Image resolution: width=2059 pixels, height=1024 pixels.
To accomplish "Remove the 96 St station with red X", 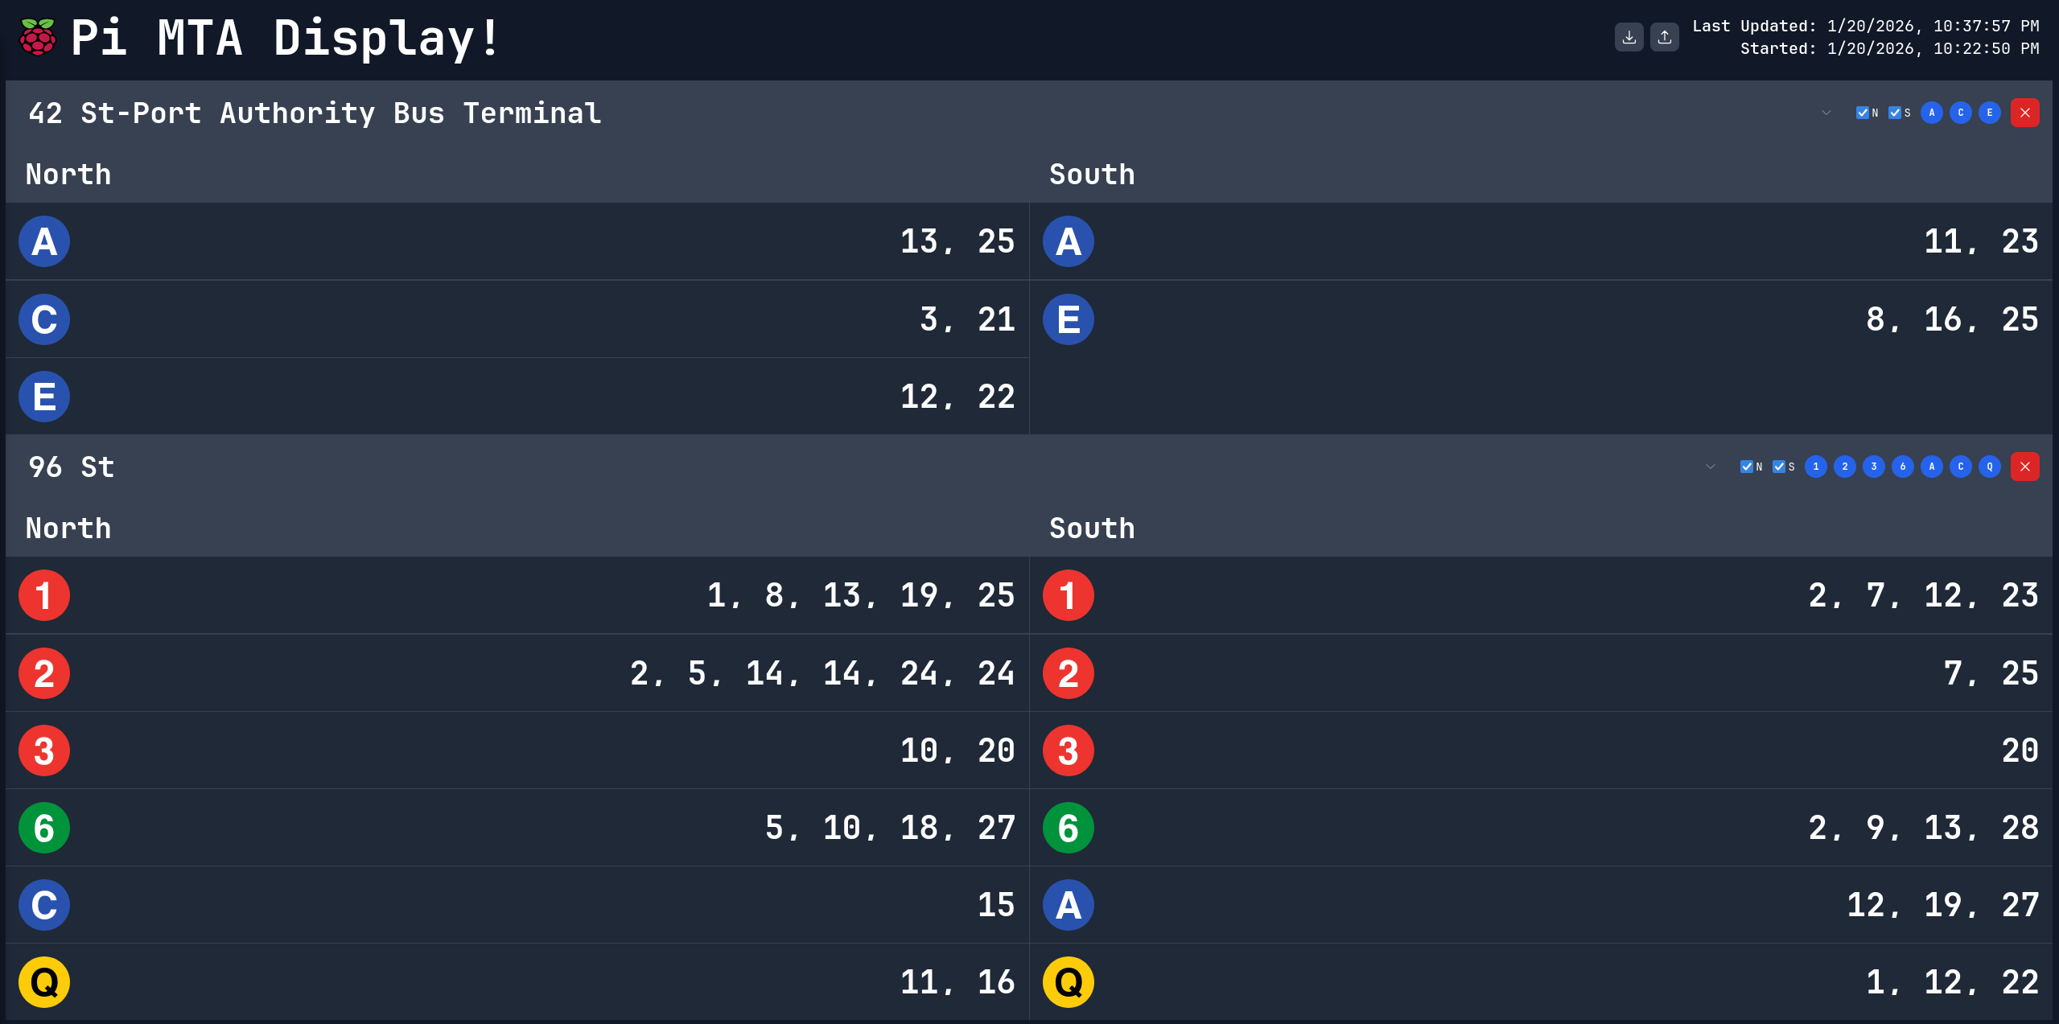I will tap(2024, 467).
